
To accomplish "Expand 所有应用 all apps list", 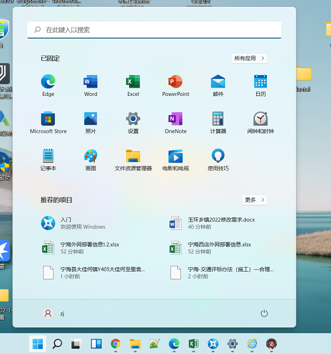I will pyautogui.click(x=249, y=58).
